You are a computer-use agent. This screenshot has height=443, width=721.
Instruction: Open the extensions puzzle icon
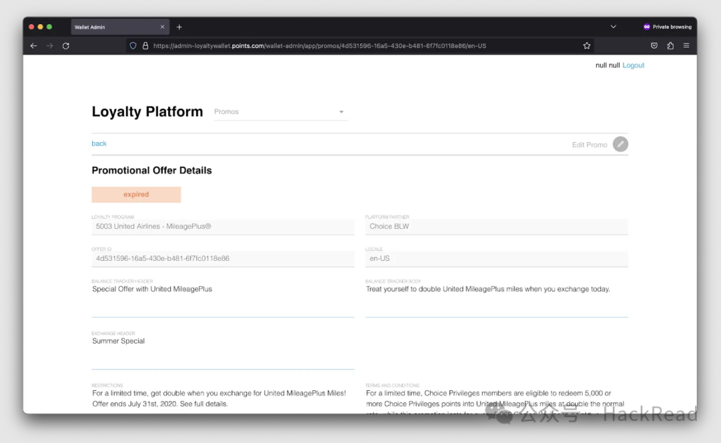pyautogui.click(x=670, y=45)
